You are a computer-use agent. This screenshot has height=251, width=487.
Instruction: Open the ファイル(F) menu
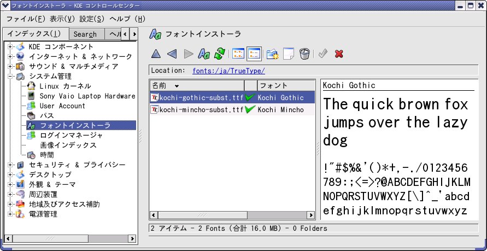tap(26, 19)
